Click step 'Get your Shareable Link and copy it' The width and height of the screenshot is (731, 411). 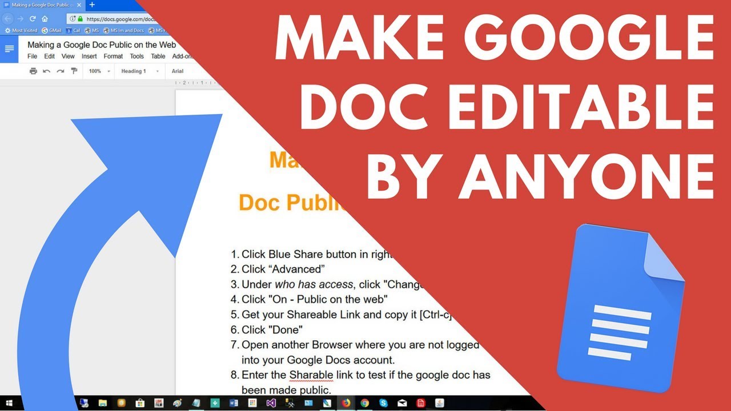pos(346,315)
